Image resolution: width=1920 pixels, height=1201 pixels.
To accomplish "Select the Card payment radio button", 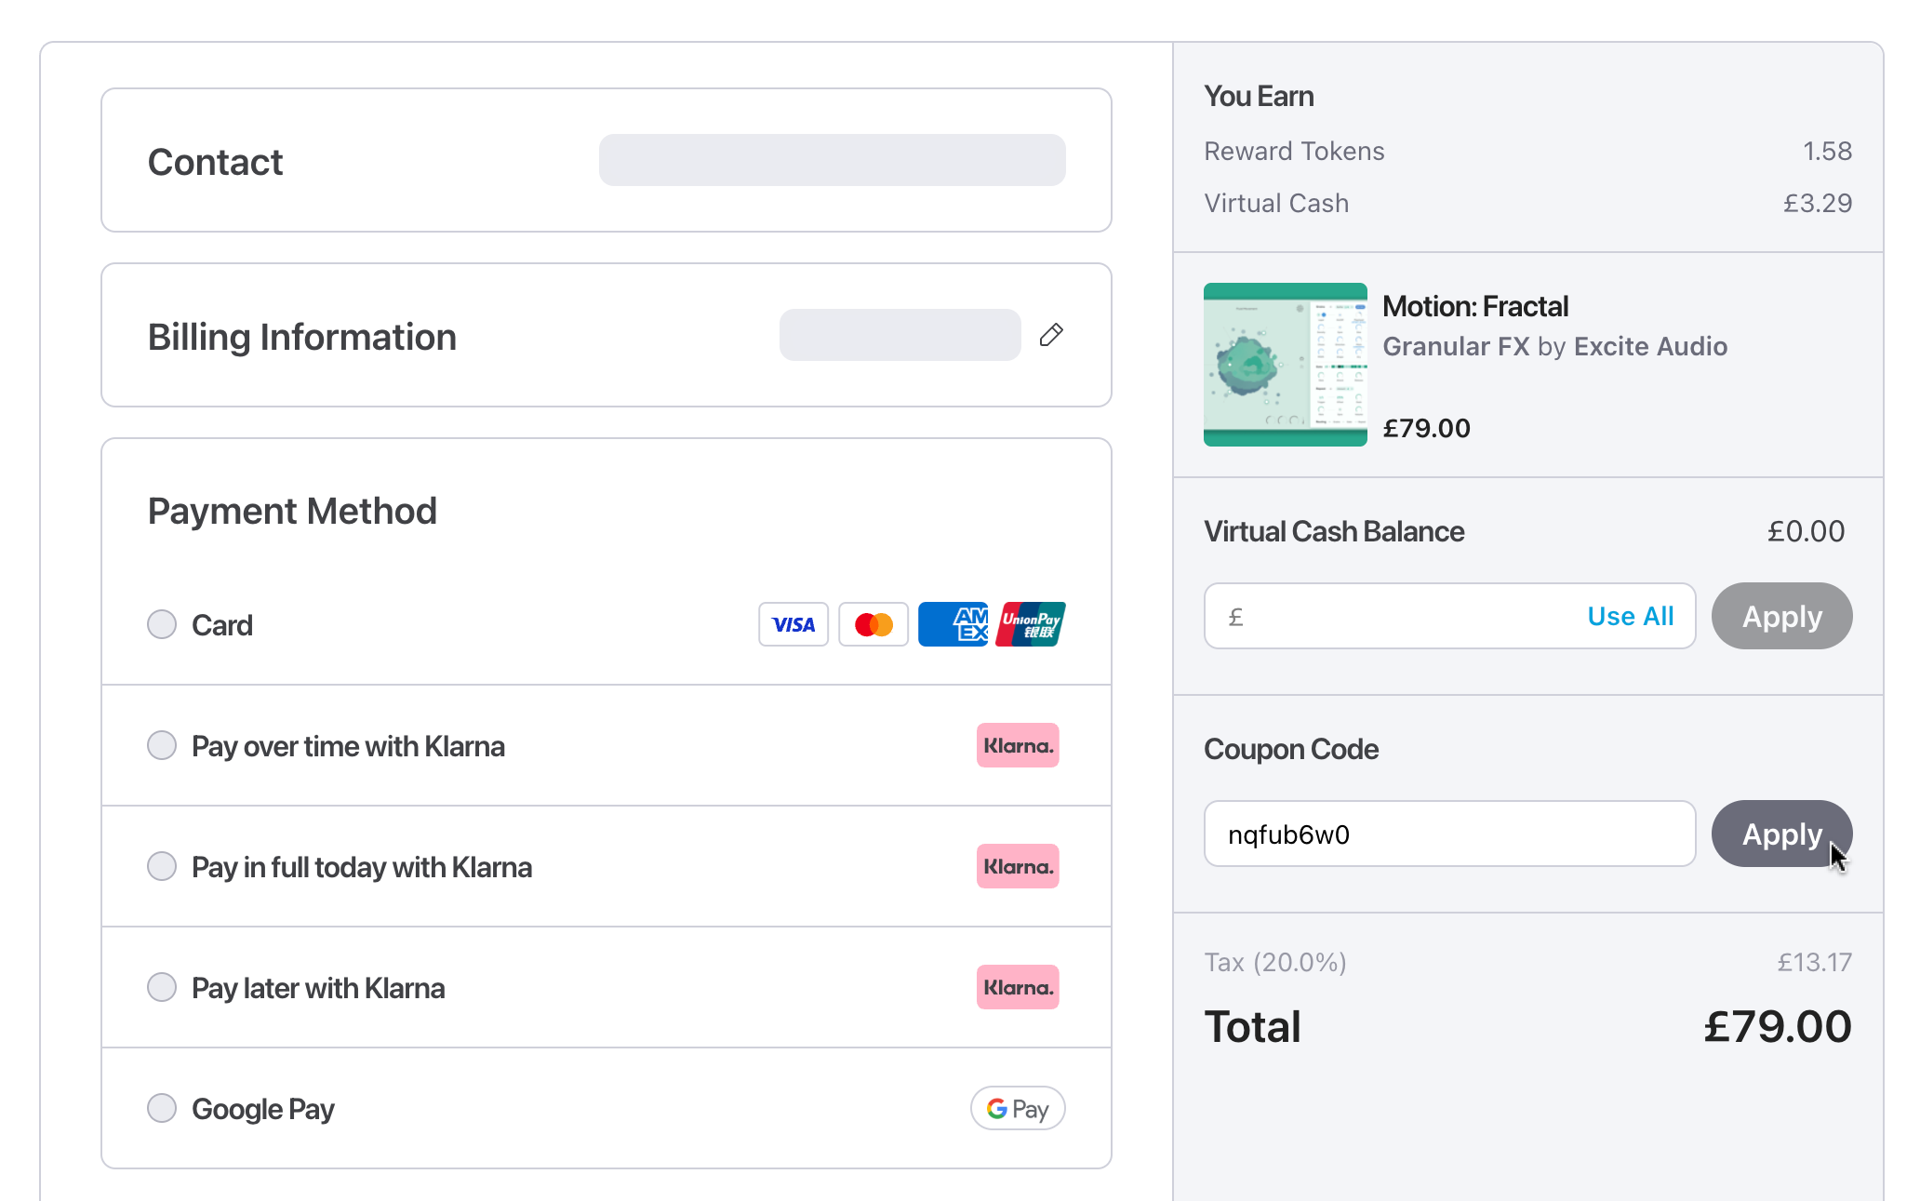I will [x=162, y=624].
